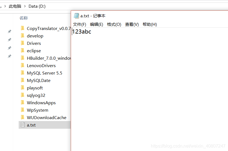Click the MySQLDate folder name
The width and height of the screenshot is (228, 151).
click(39, 81)
